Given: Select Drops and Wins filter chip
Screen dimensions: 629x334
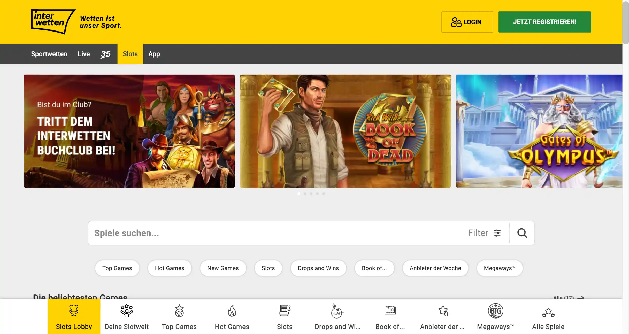Looking at the screenshot, I should [x=318, y=268].
